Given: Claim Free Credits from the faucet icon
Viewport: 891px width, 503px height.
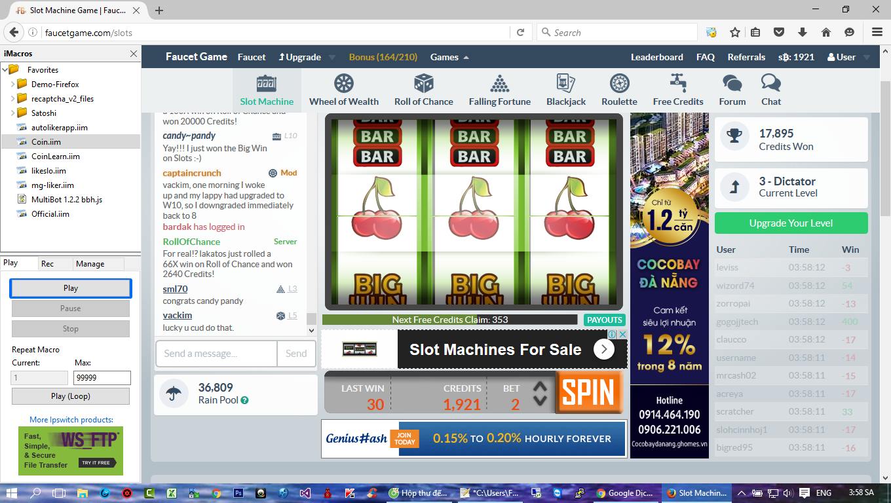Looking at the screenshot, I should click(678, 90).
